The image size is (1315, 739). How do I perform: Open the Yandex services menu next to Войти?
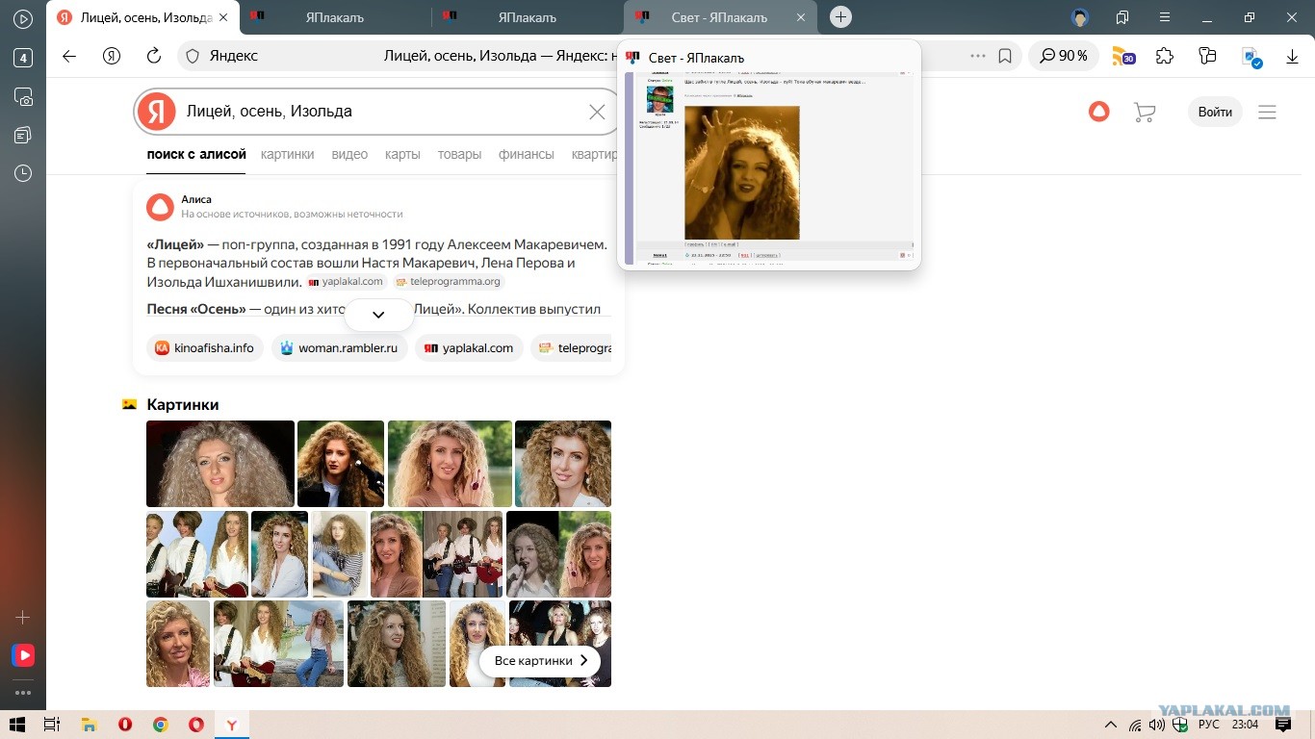pyautogui.click(x=1267, y=113)
